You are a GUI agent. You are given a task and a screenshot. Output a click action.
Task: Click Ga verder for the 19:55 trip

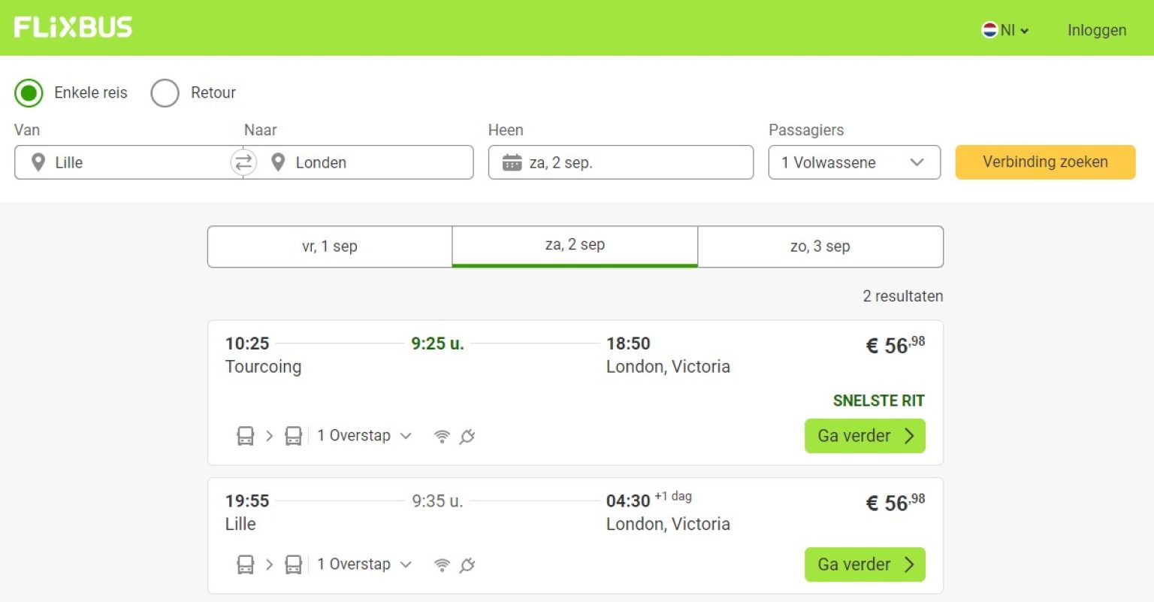pyautogui.click(x=864, y=564)
